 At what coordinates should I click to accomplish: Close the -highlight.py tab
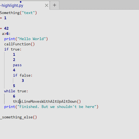(47, 5)
